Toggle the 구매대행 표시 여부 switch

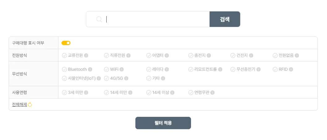[x=66, y=43]
